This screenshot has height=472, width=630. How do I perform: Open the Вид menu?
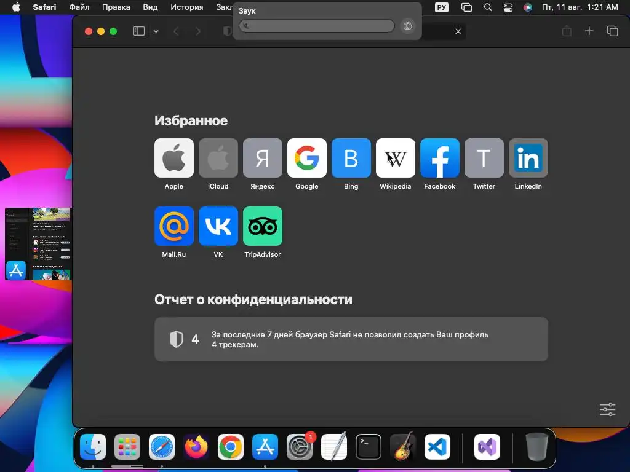tap(150, 7)
